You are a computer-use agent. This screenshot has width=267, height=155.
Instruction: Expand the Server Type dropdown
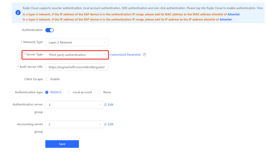coord(77,55)
